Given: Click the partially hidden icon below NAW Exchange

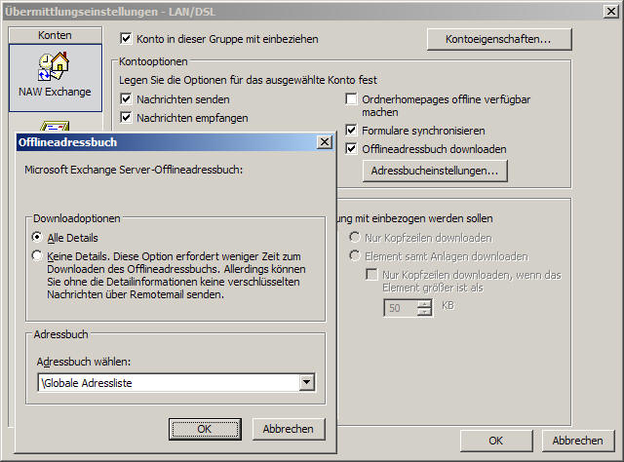Looking at the screenshot, I should tap(54, 125).
